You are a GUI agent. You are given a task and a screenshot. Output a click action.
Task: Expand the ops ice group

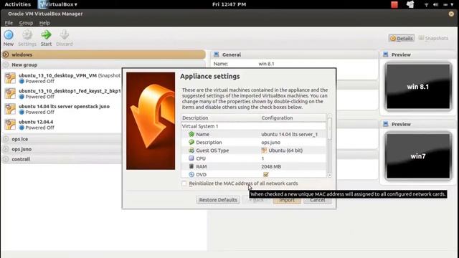tap(6, 139)
